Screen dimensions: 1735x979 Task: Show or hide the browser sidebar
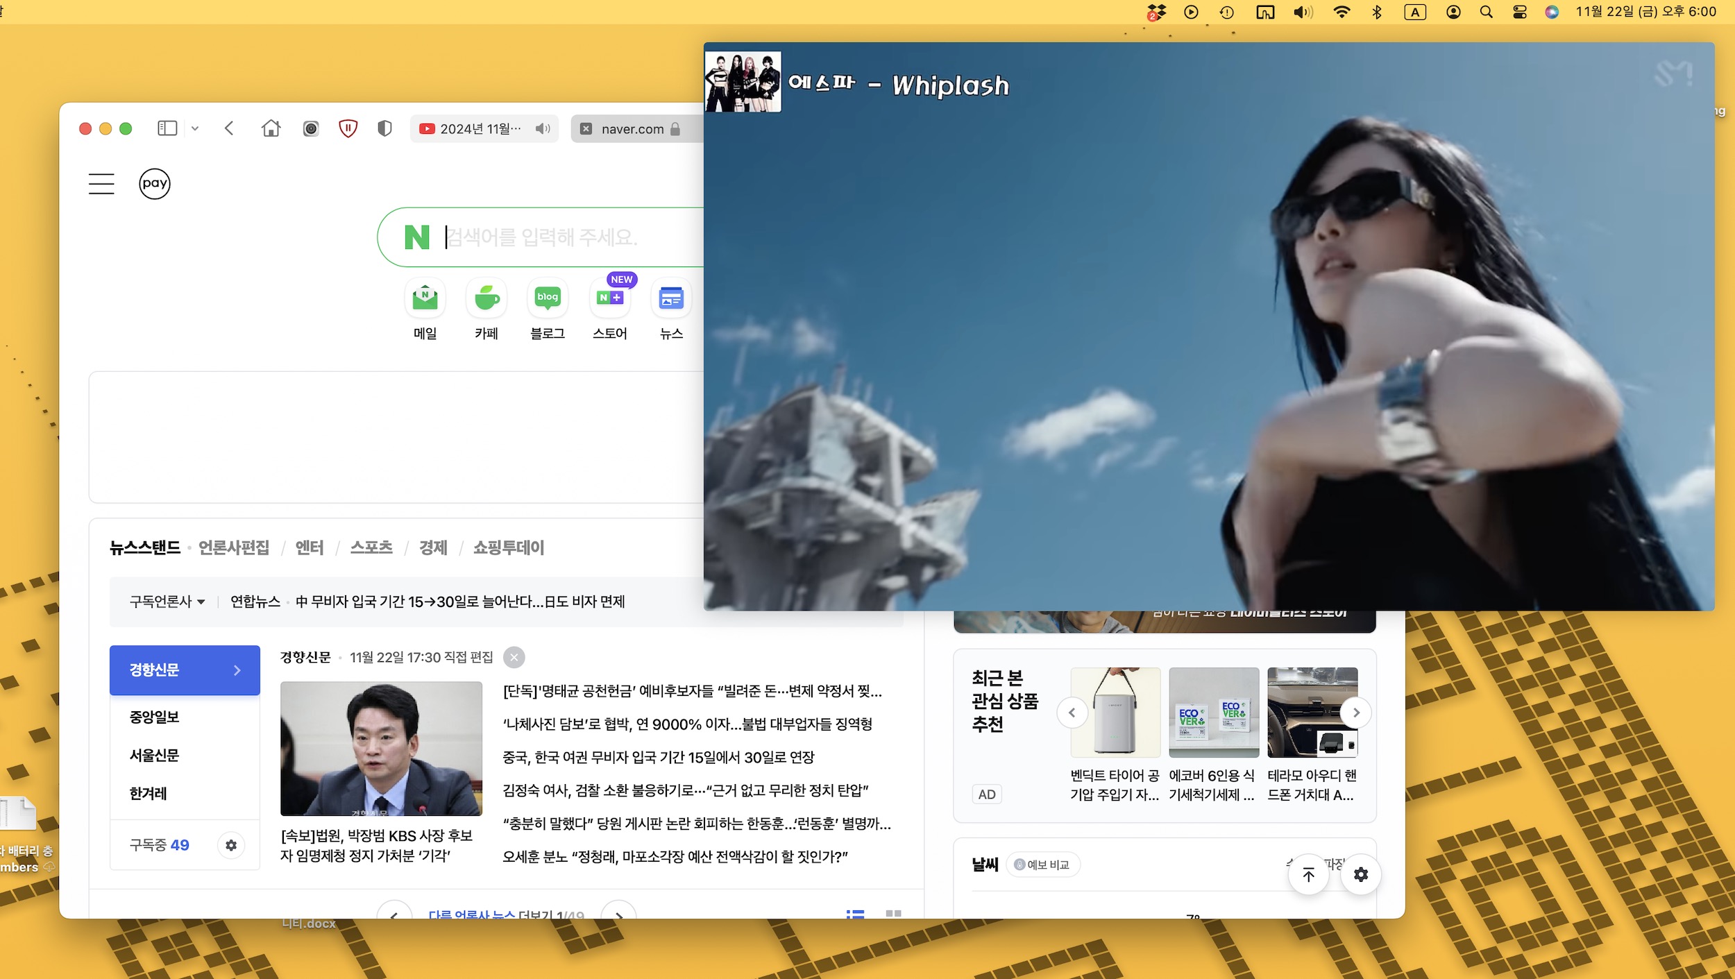pyautogui.click(x=167, y=128)
